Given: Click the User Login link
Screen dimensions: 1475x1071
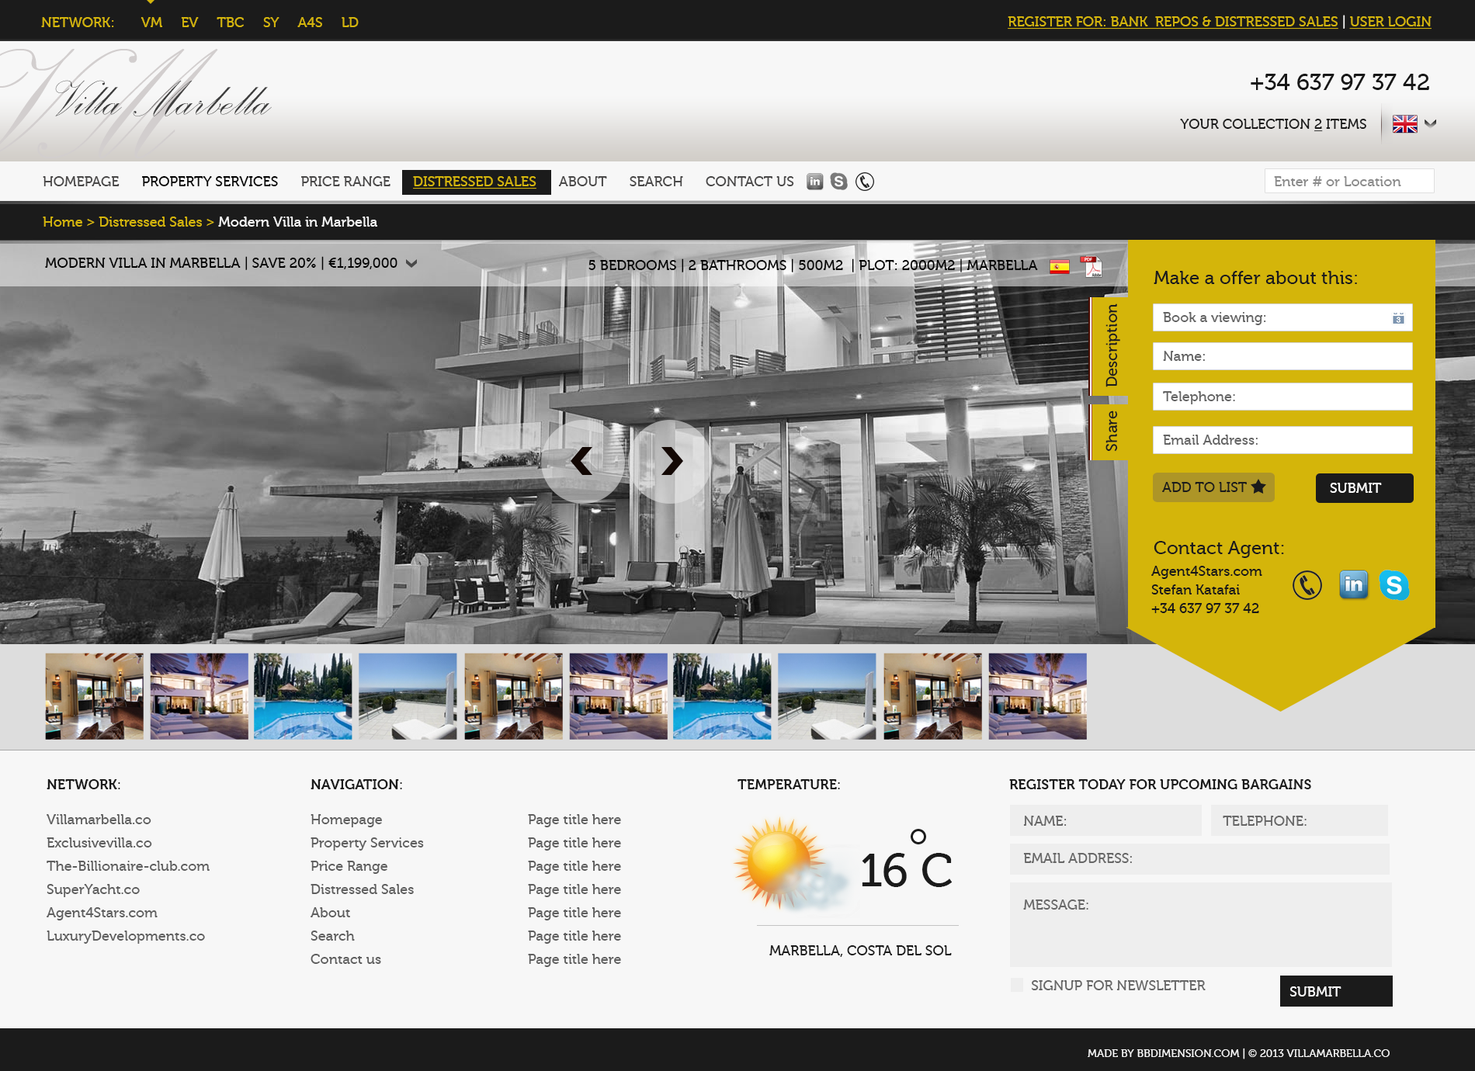Looking at the screenshot, I should point(1390,22).
